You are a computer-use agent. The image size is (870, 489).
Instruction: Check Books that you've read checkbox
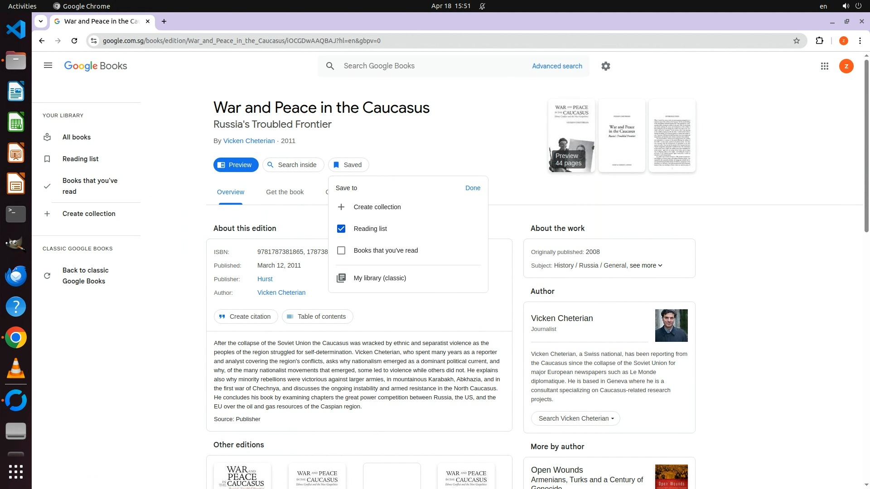(x=341, y=250)
